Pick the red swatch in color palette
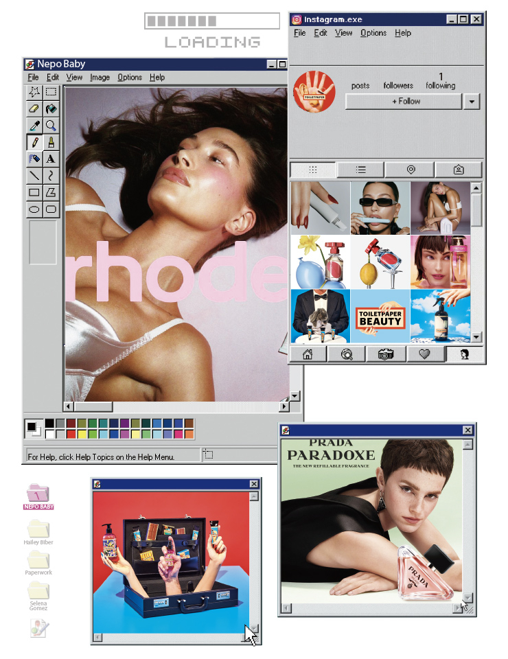Image resolution: width=508 pixels, height=659 pixels. 71,434
